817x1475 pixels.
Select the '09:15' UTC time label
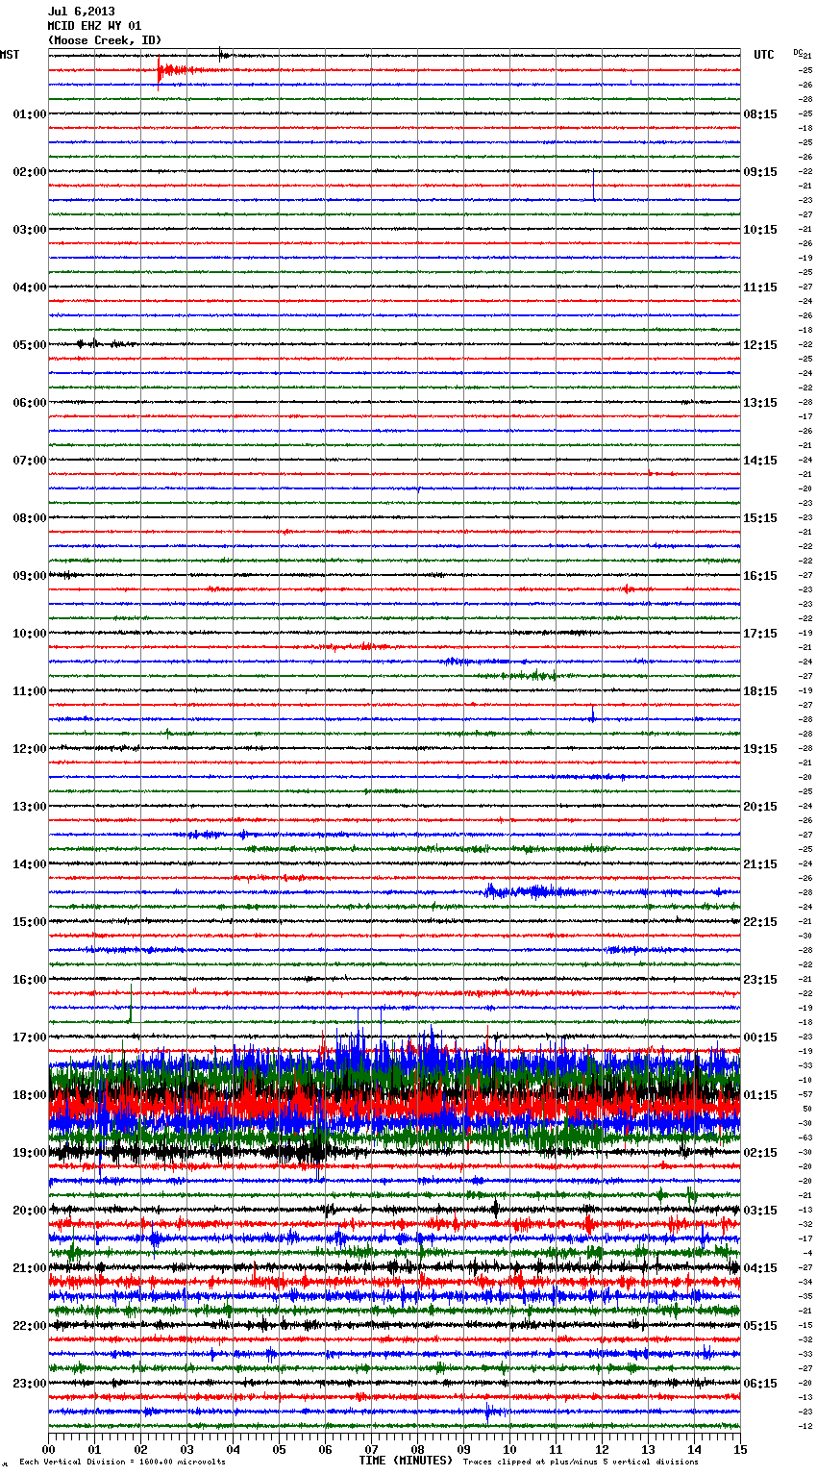coord(760,172)
